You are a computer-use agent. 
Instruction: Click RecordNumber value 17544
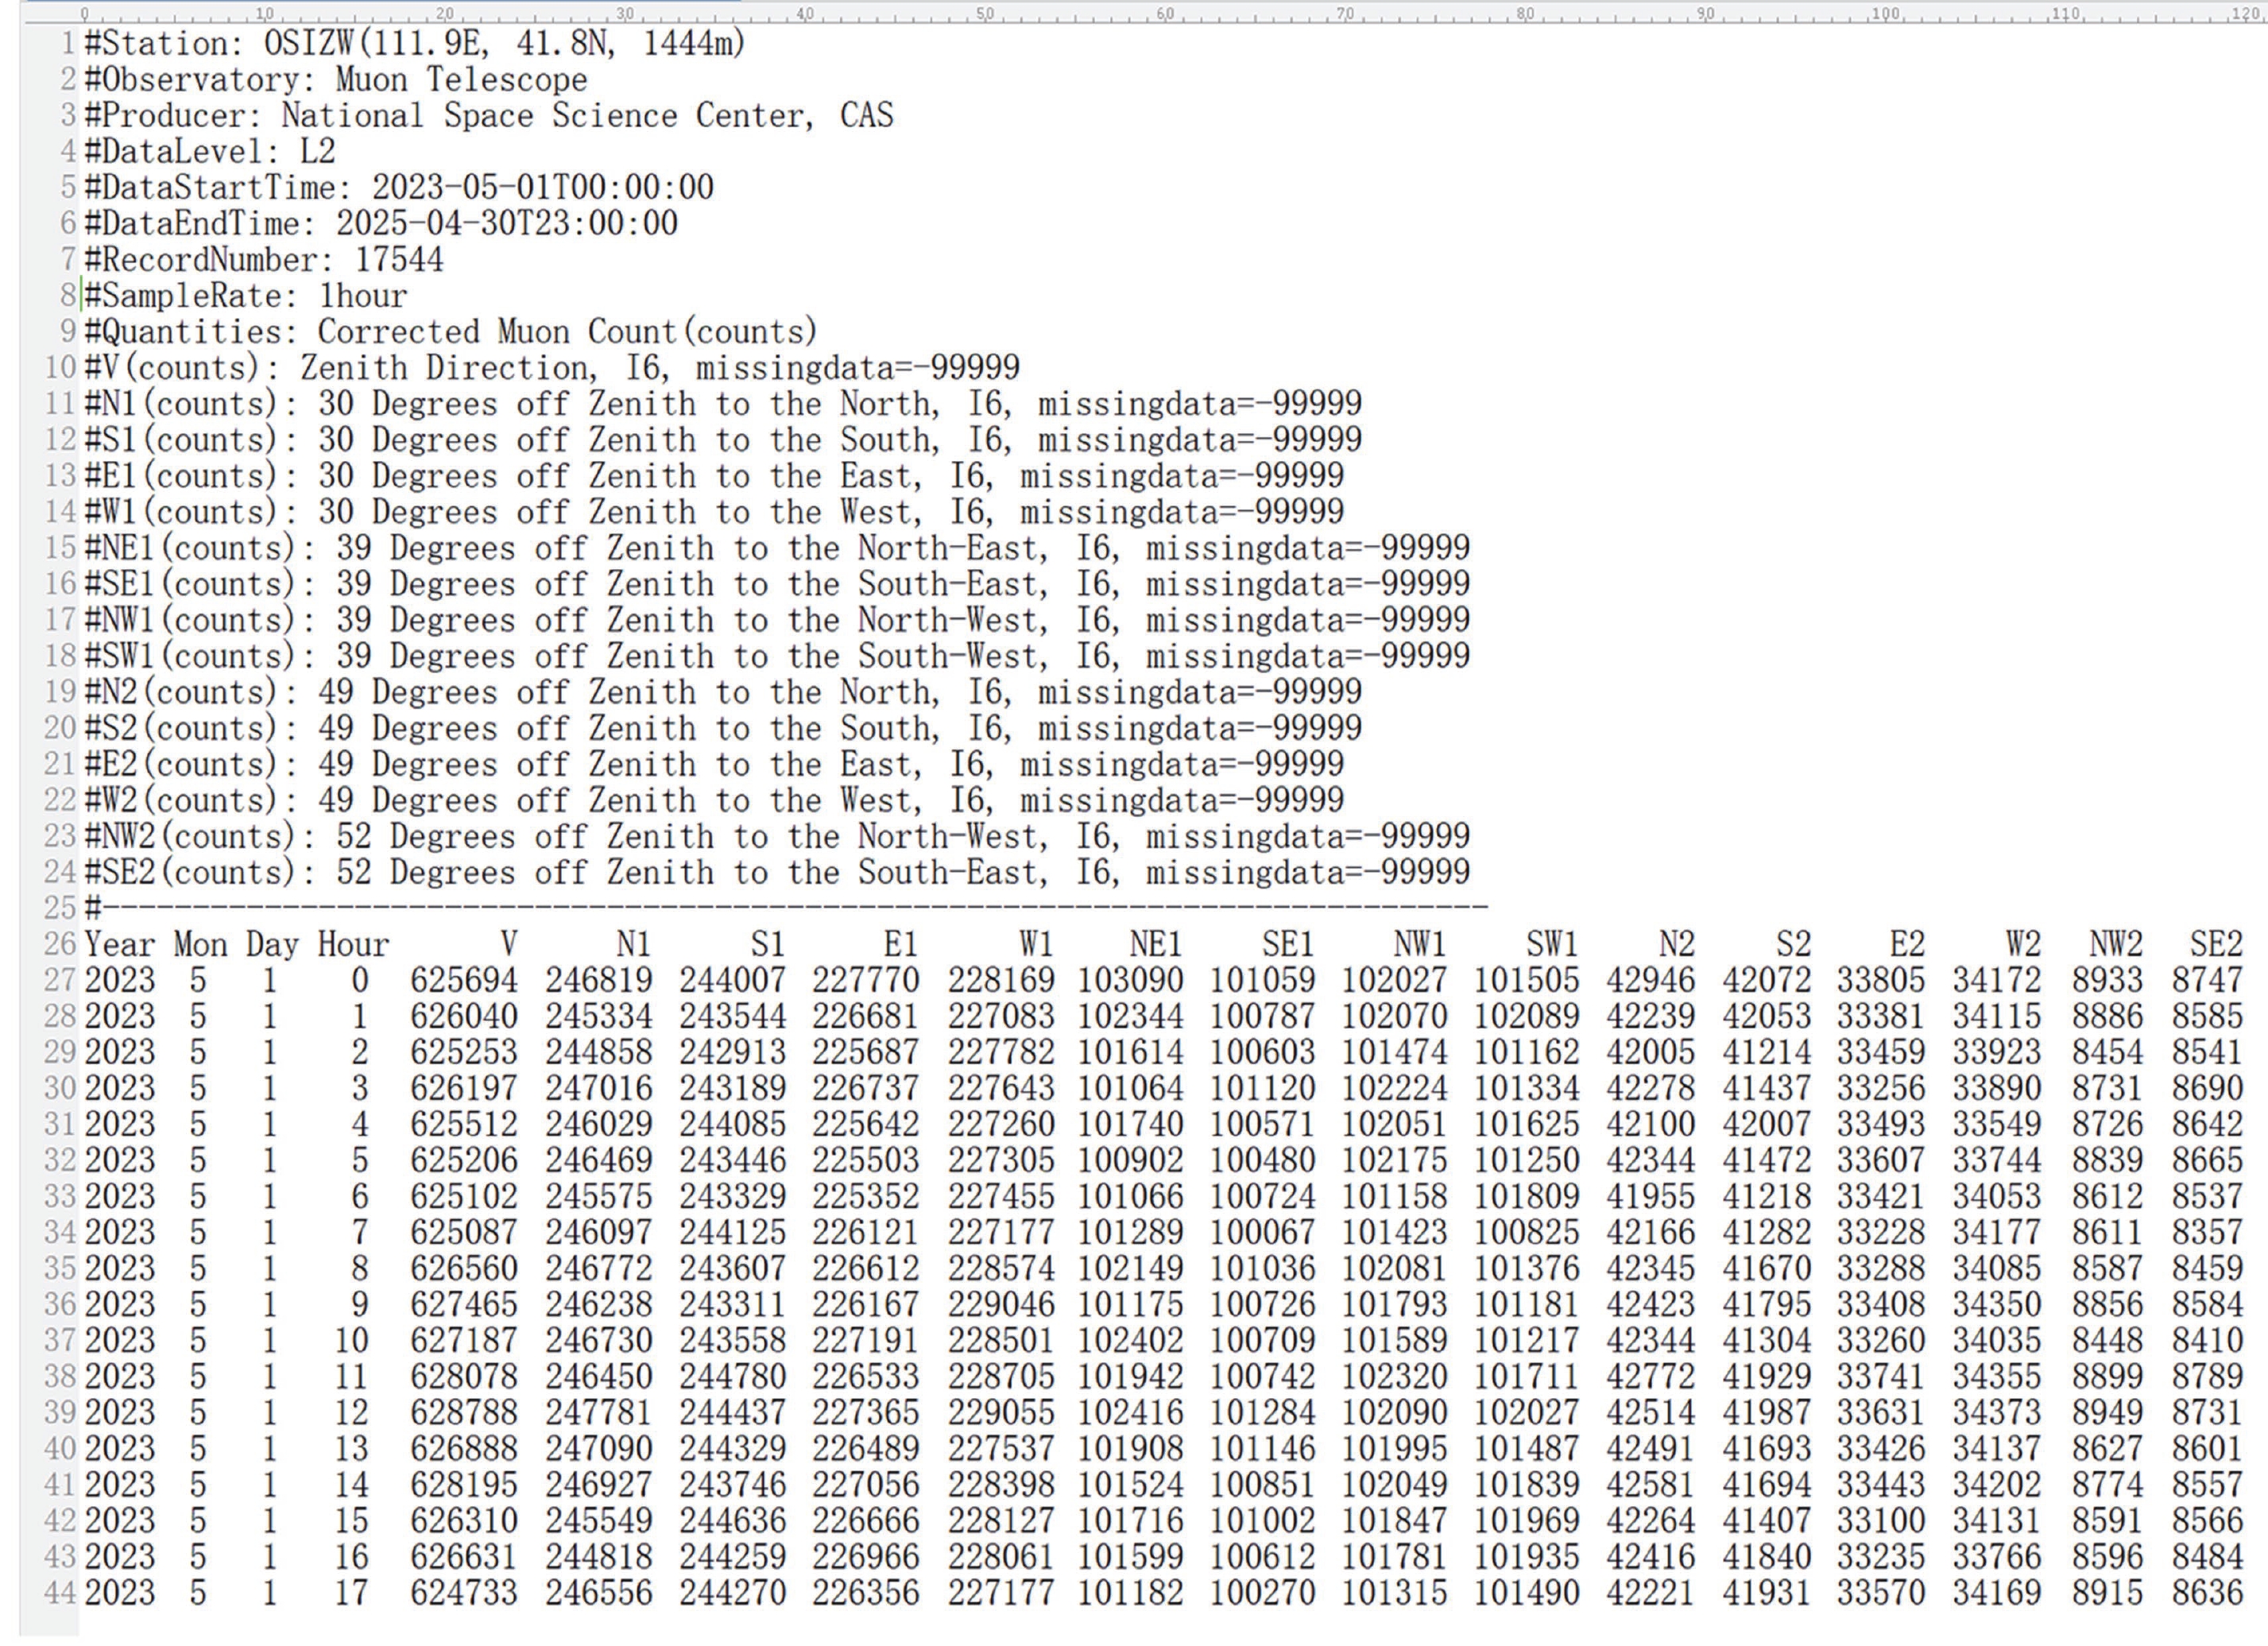pyautogui.click(x=398, y=260)
